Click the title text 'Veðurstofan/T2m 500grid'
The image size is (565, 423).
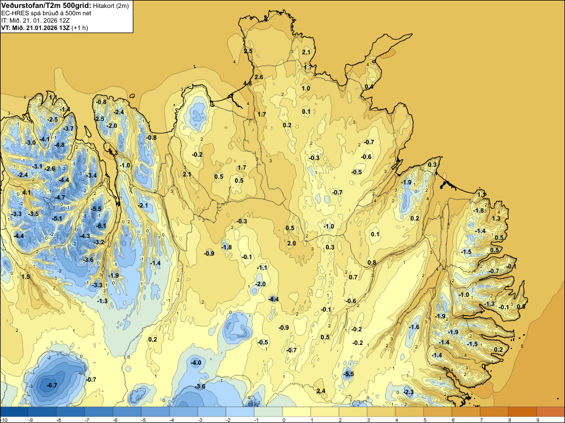coord(46,6)
